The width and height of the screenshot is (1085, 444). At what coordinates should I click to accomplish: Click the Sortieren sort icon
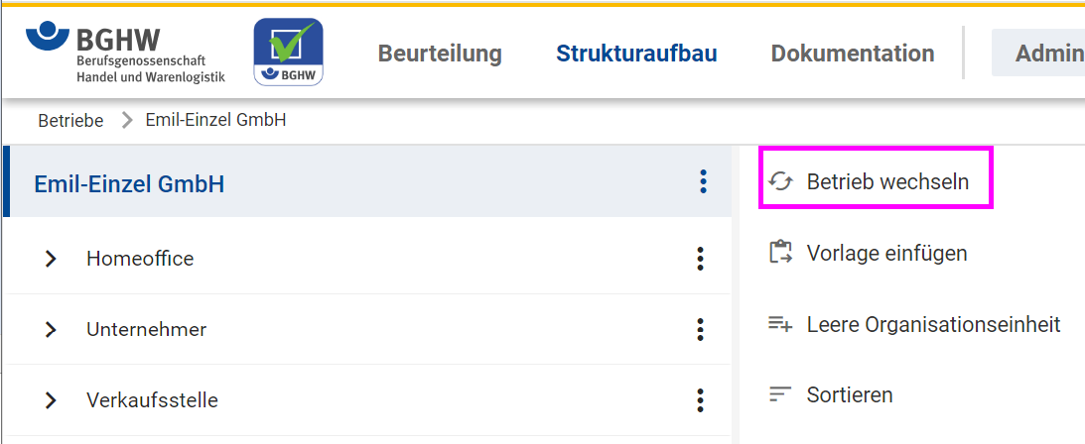780,395
